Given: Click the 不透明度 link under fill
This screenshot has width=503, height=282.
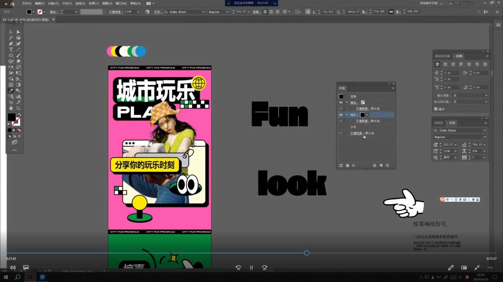Looking at the screenshot, I should click(x=362, y=120).
